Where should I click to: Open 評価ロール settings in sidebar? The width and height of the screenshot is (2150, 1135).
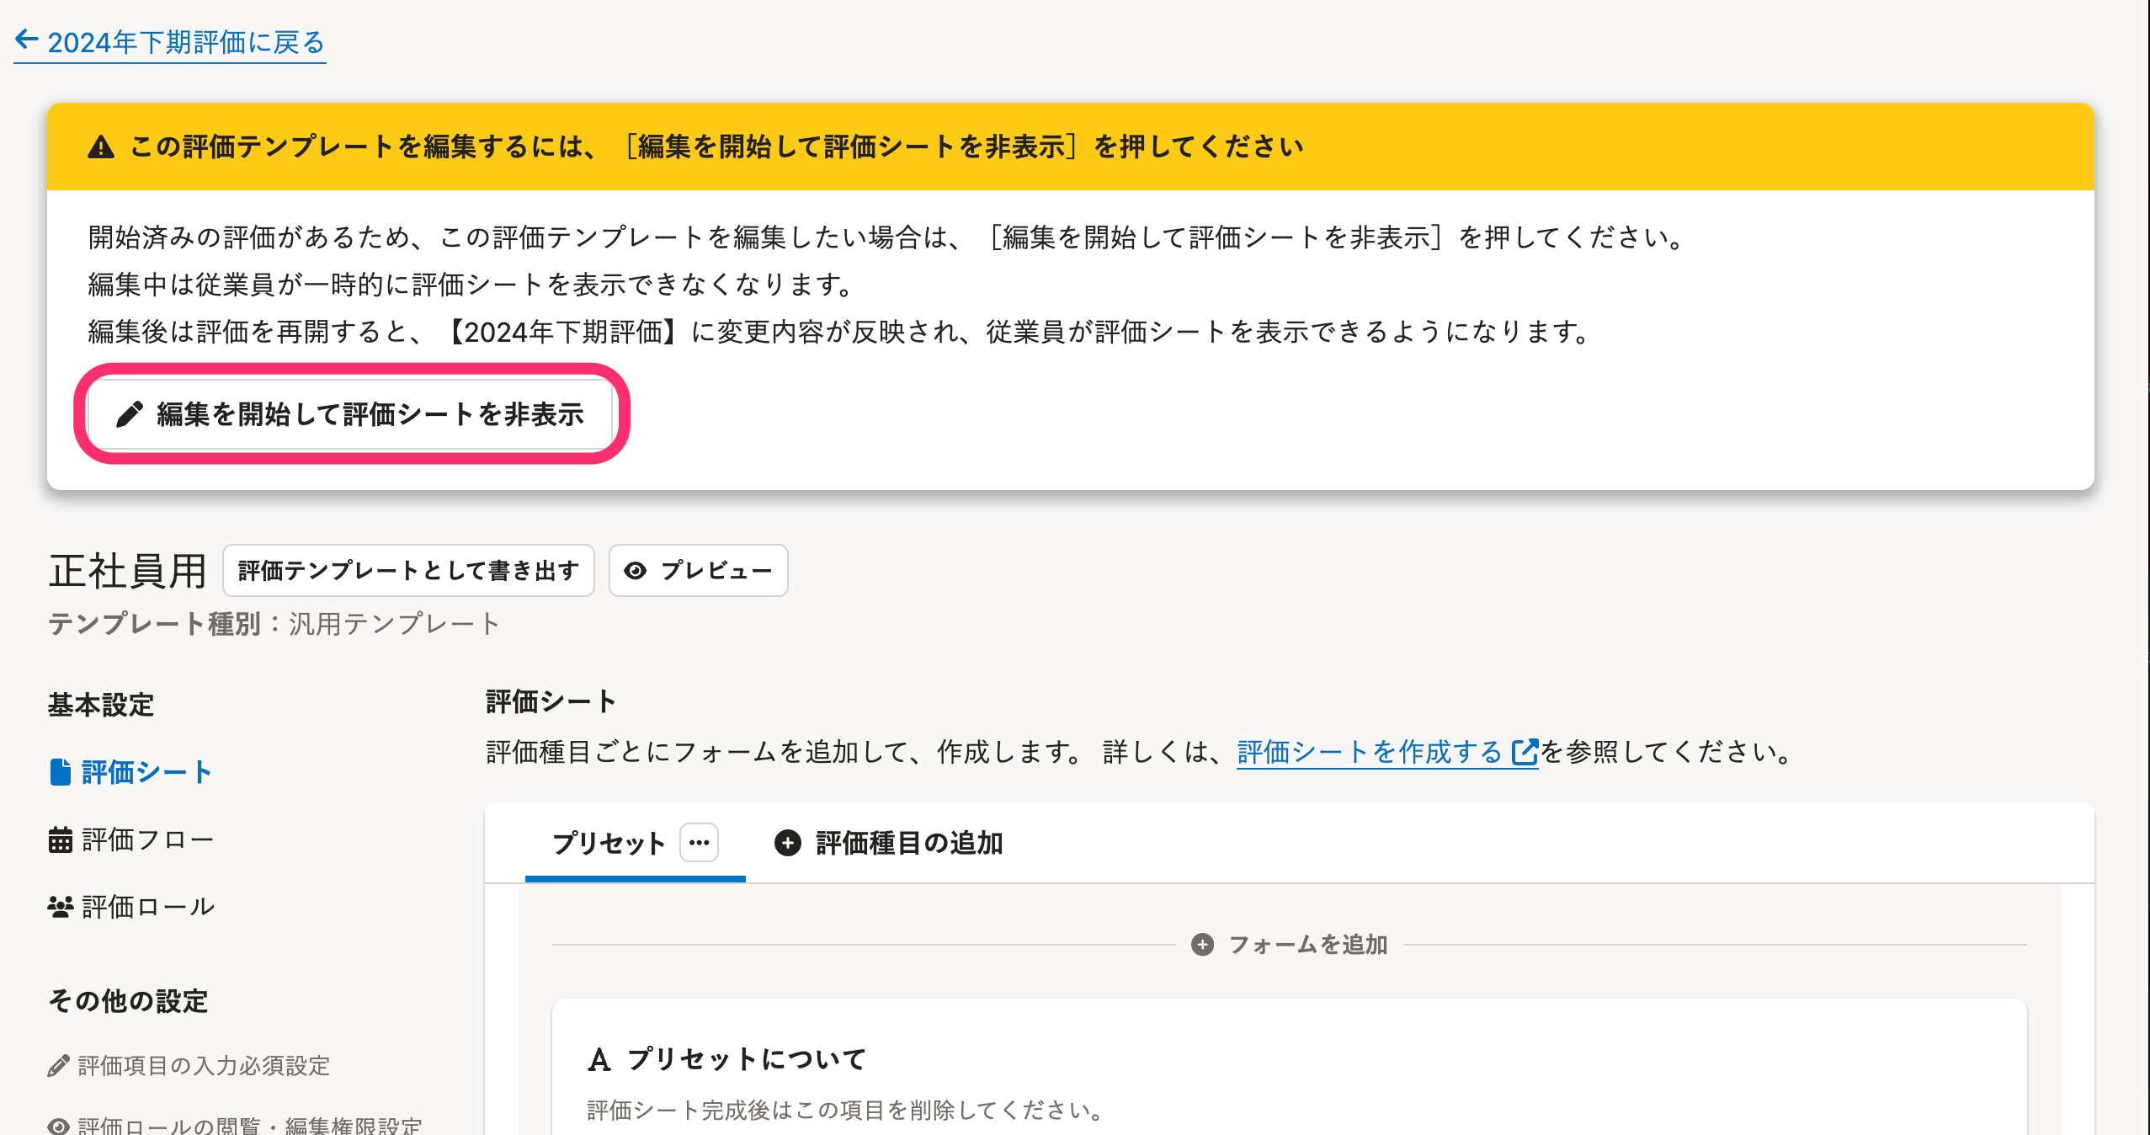148,907
